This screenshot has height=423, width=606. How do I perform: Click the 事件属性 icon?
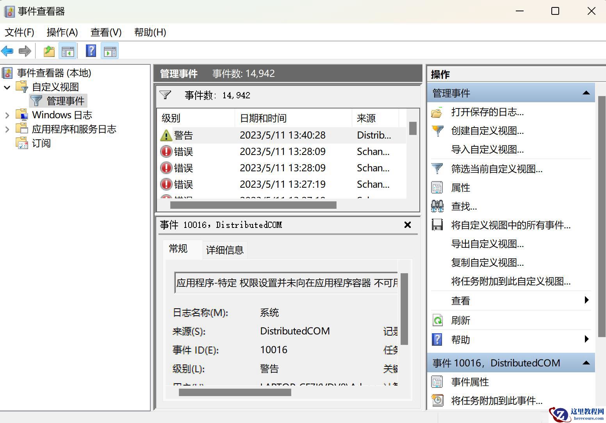[x=438, y=382]
